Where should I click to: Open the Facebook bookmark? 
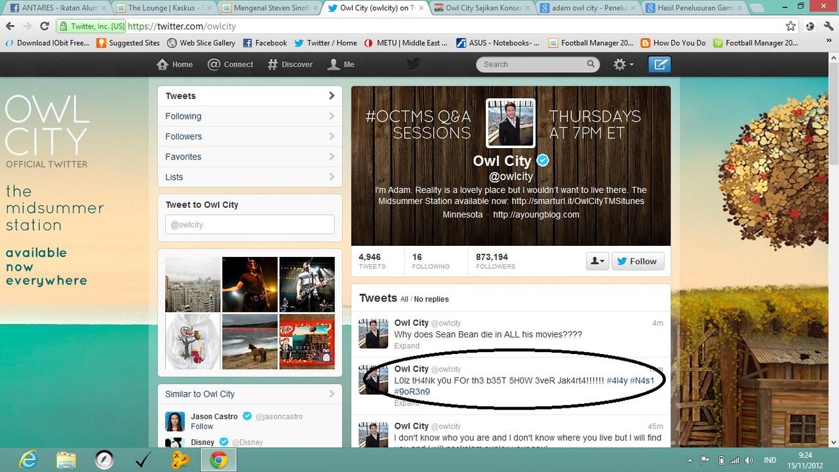[265, 43]
